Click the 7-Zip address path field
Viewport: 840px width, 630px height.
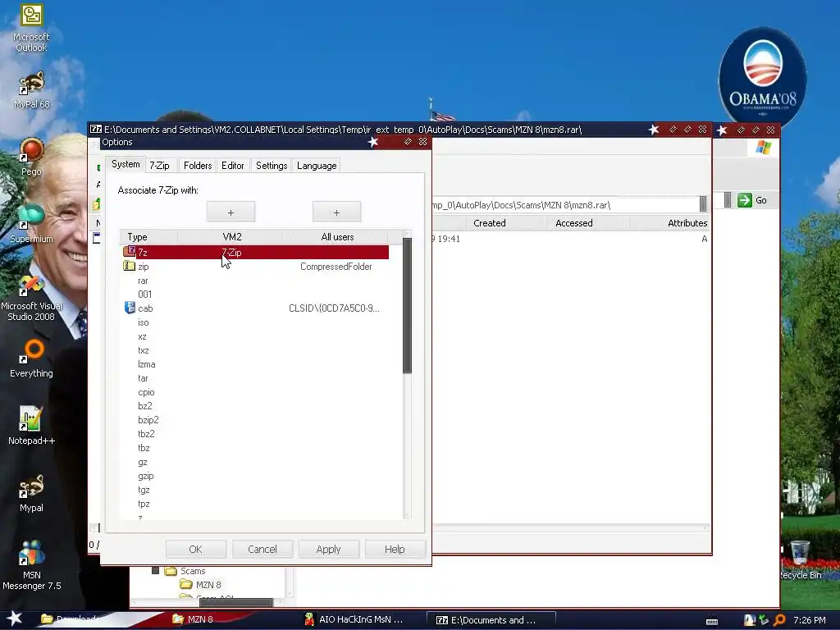pyautogui.click(x=565, y=204)
